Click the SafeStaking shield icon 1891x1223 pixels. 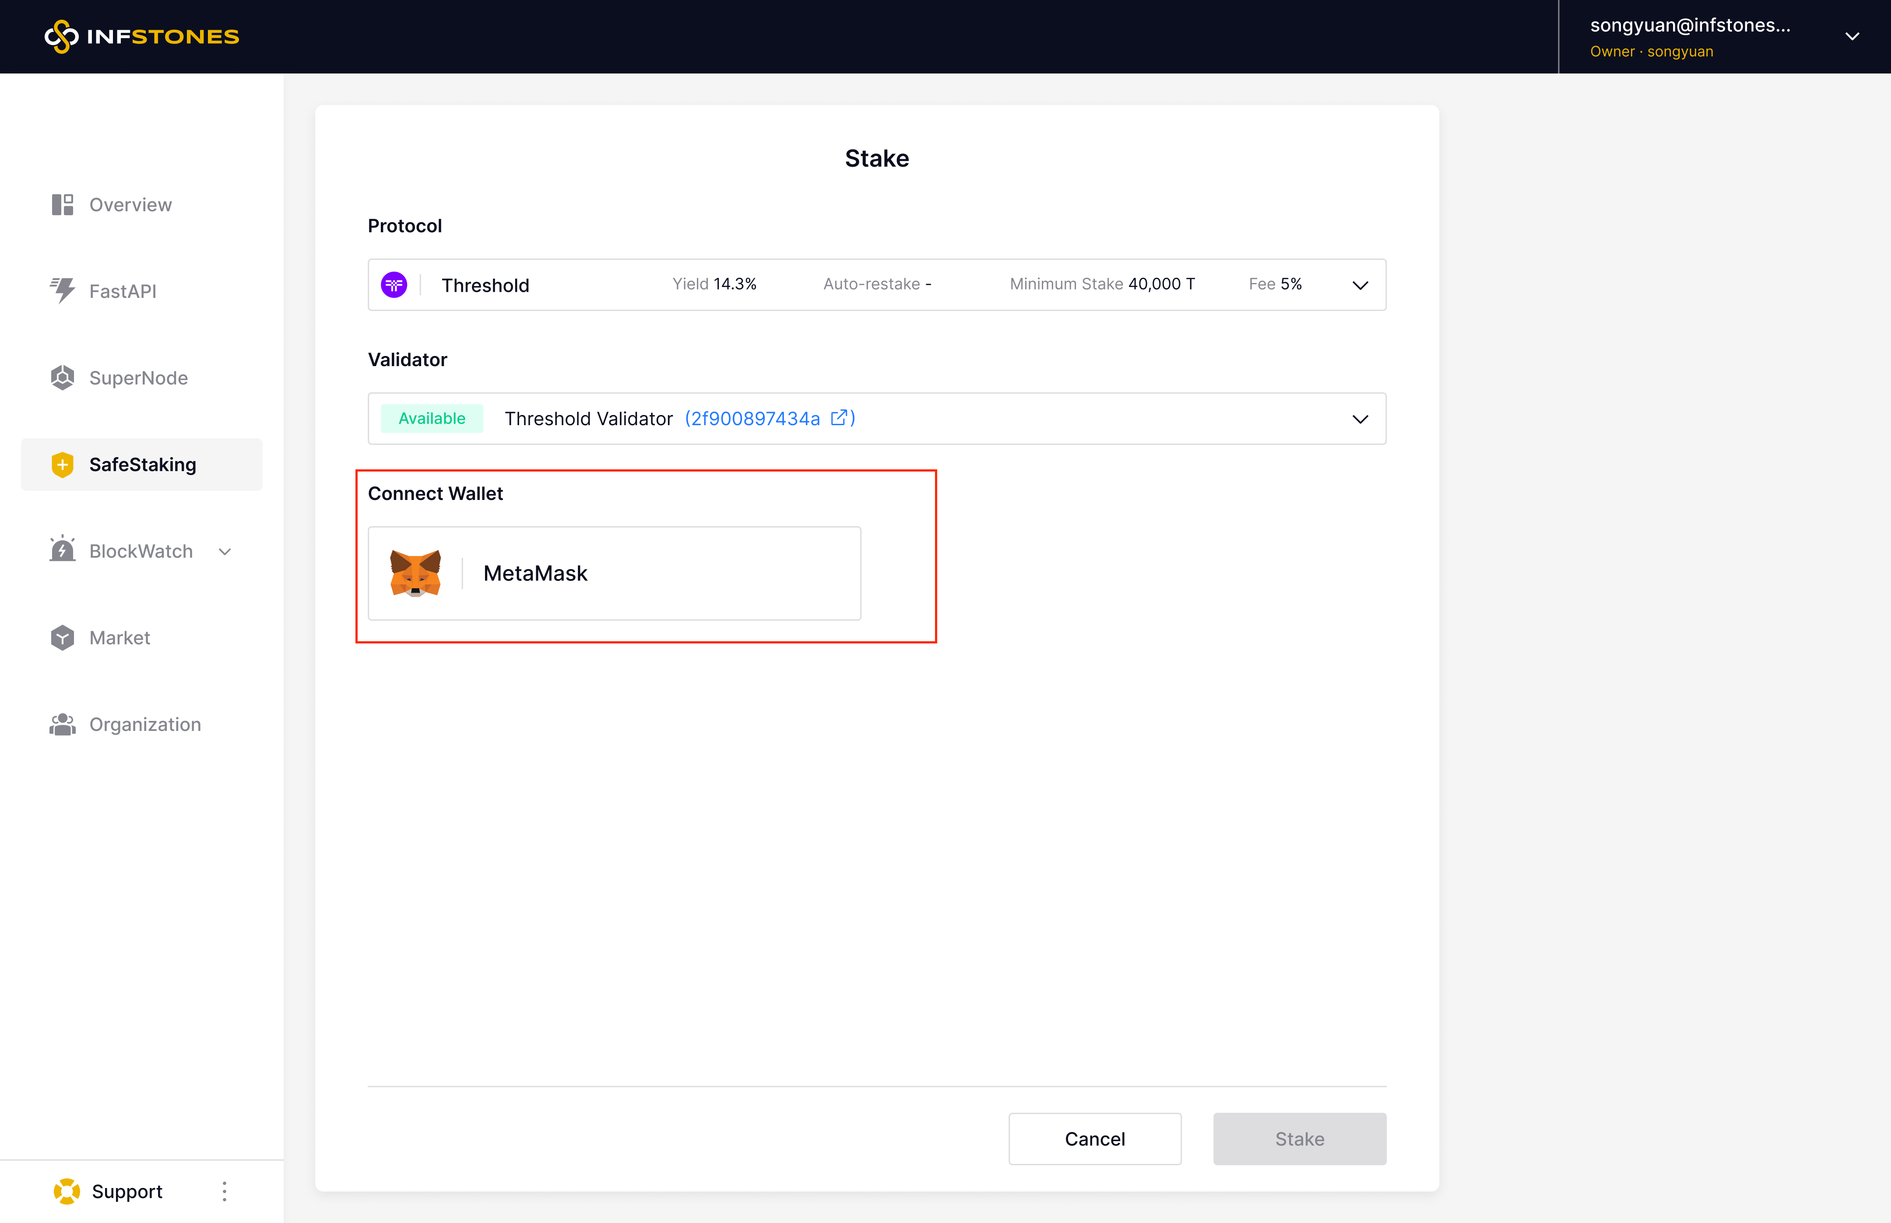[x=62, y=465]
